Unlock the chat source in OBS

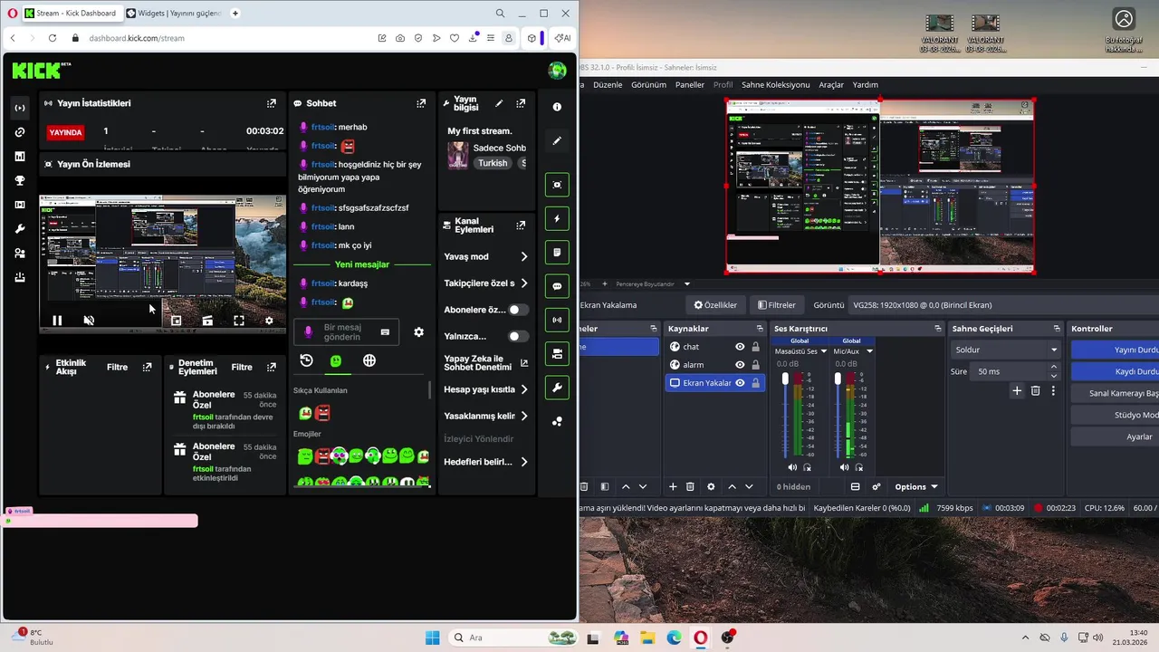[x=755, y=347]
